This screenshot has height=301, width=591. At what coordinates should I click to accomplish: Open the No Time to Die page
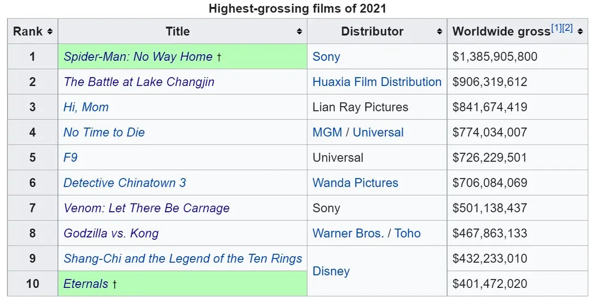[104, 132]
